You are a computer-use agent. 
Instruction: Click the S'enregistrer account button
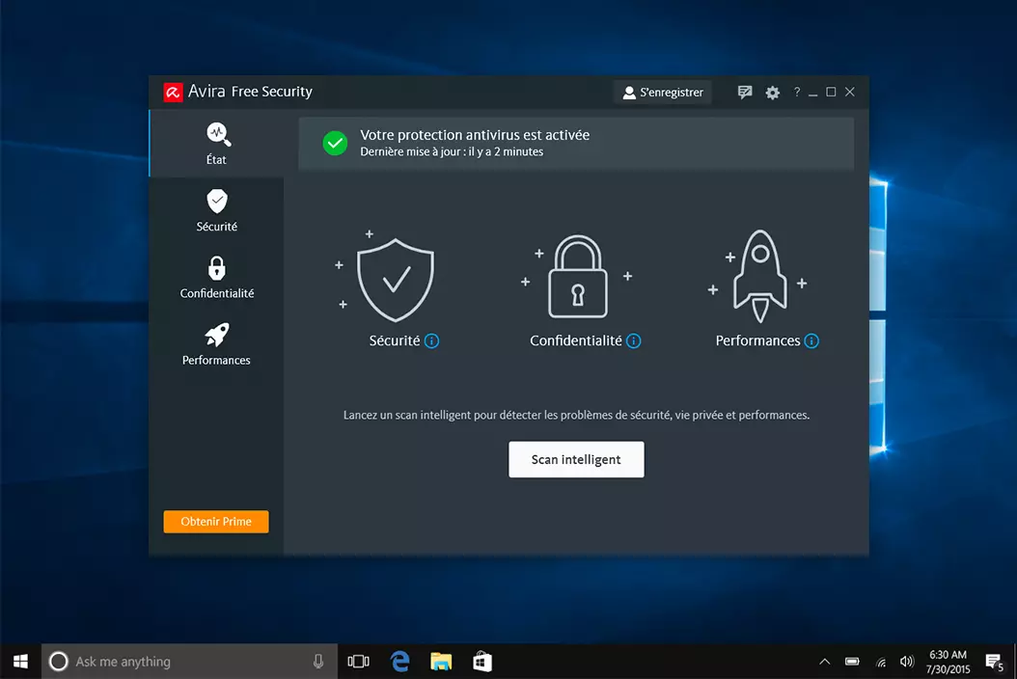coord(663,93)
